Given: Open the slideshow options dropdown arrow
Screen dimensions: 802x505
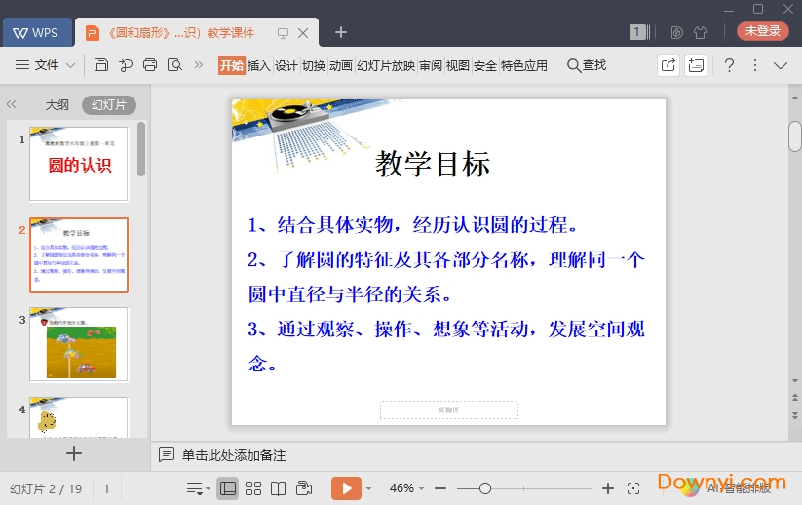Looking at the screenshot, I should [368, 489].
